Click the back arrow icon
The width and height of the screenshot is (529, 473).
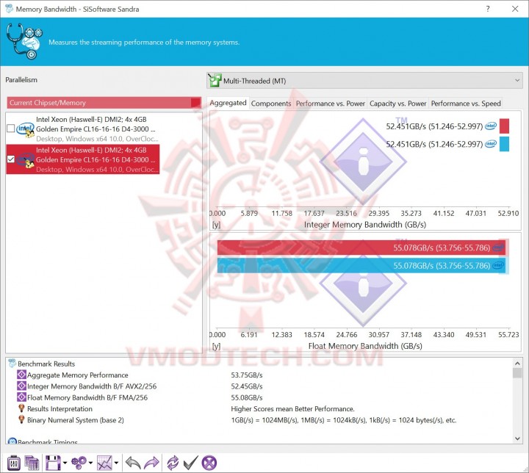point(133,463)
